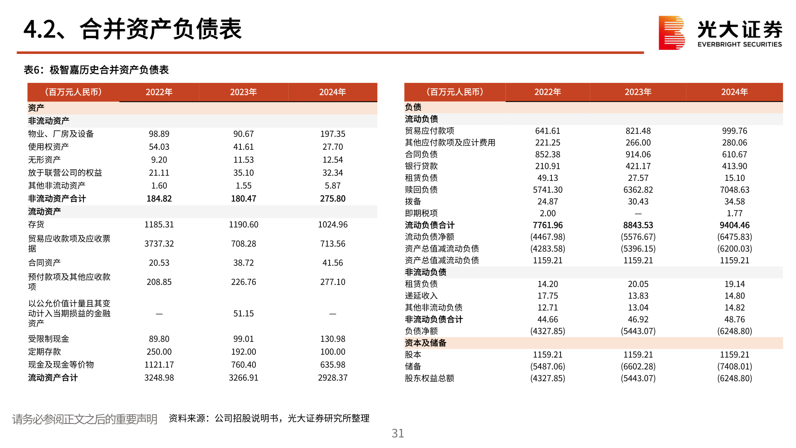
Task: Select the 股本 row label
Action: (413, 355)
